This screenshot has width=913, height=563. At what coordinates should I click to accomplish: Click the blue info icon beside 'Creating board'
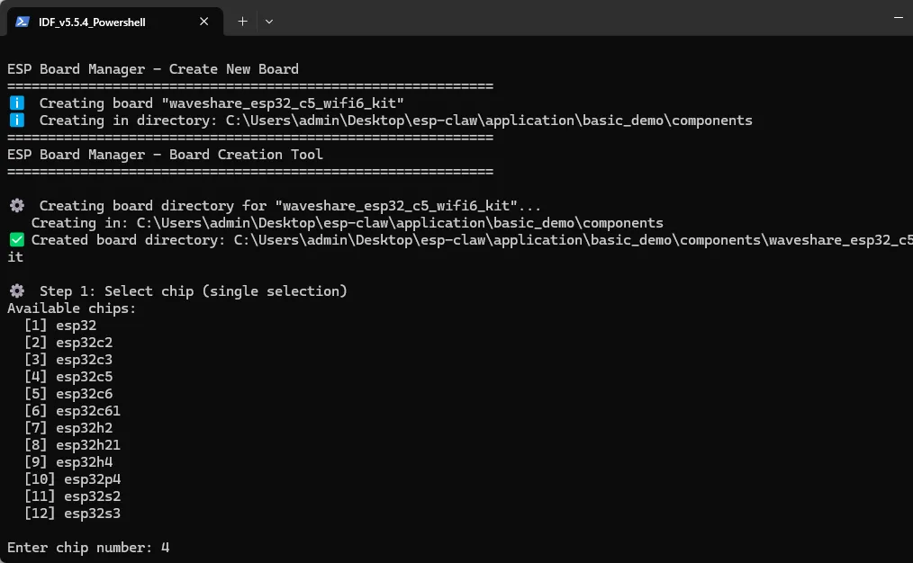tap(17, 103)
